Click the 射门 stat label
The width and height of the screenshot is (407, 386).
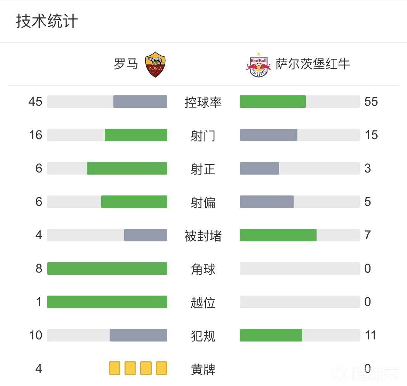203,135
